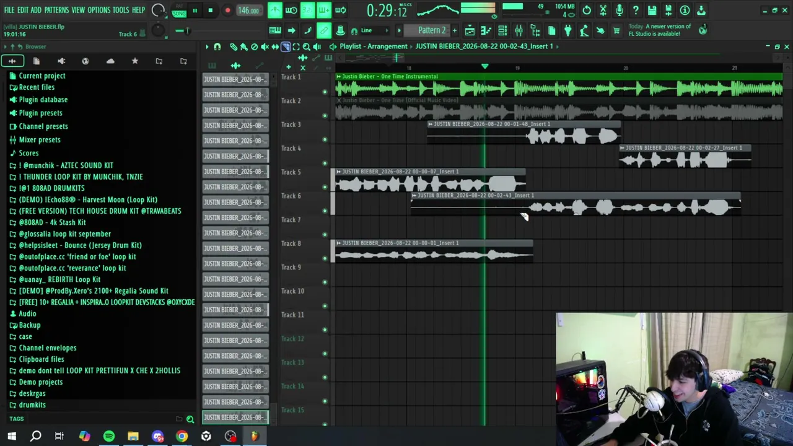Open the View menu

pyautogui.click(x=78, y=11)
